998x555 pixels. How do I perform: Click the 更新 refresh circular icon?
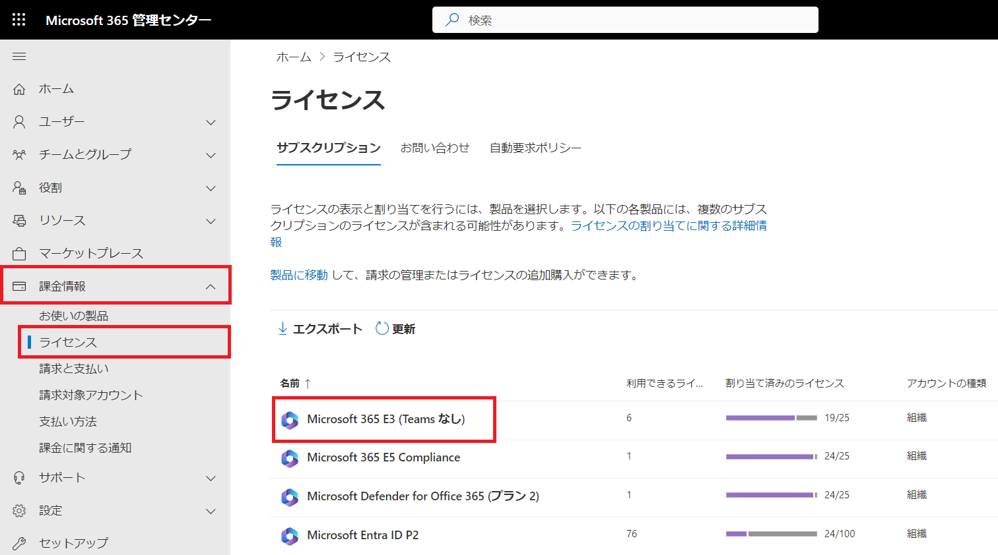pos(382,328)
